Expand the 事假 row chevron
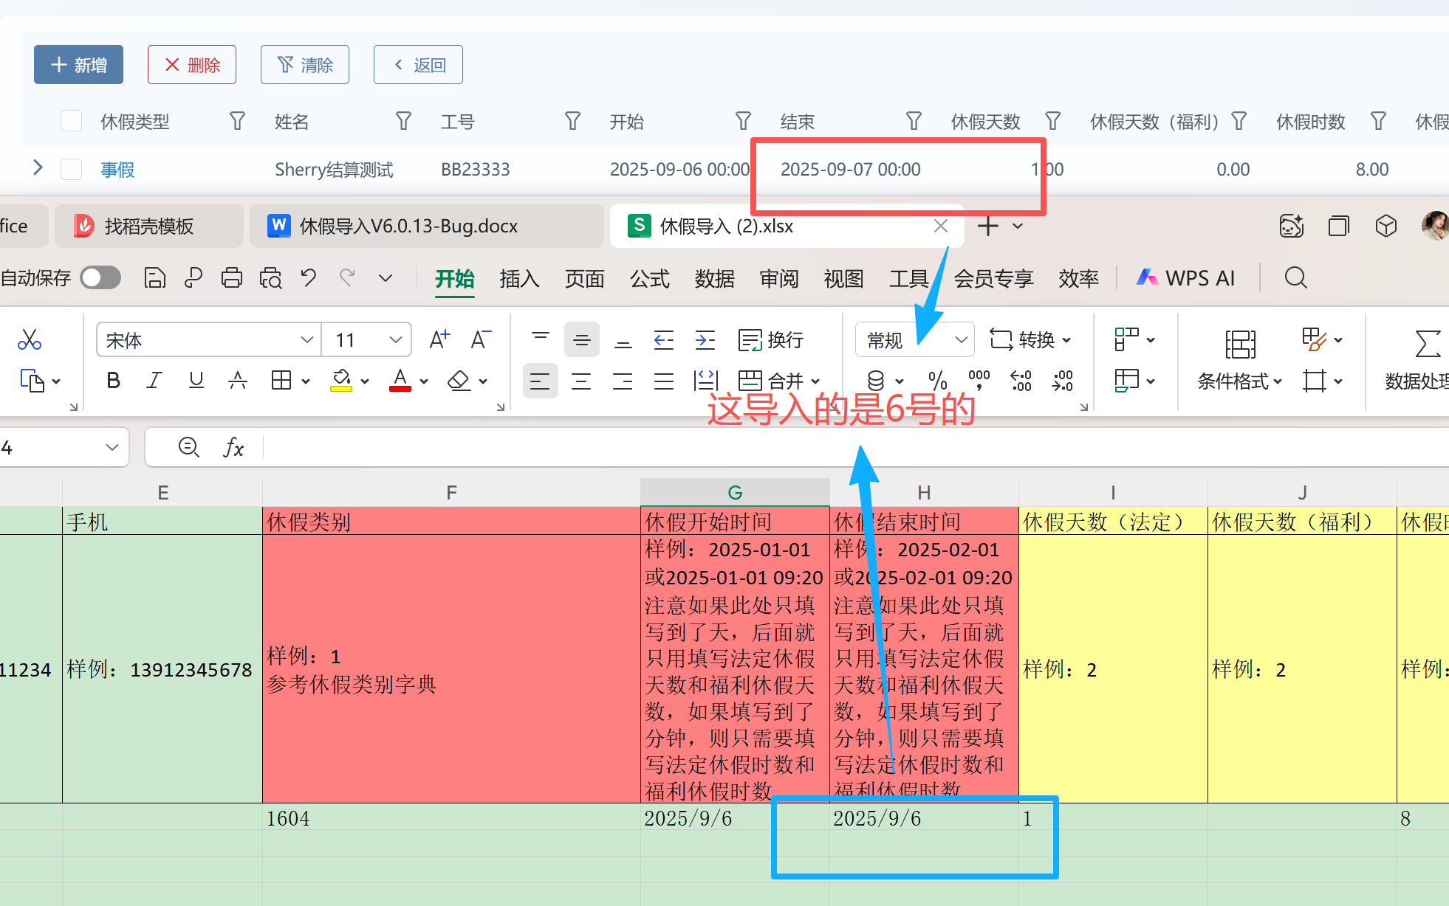 pyautogui.click(x=38, y=169)
